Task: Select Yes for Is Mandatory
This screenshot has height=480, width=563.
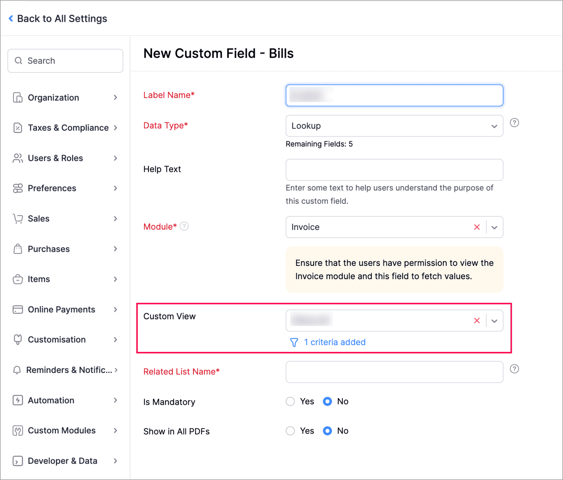Action: (x=290, y=402)
